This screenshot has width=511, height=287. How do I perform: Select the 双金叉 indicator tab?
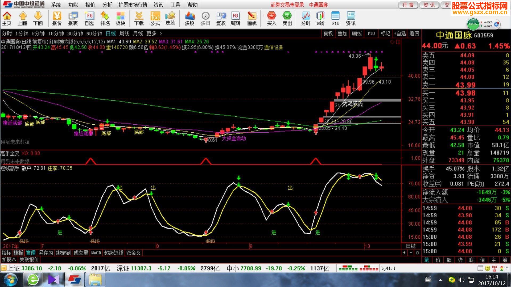(x=134, y=253)
